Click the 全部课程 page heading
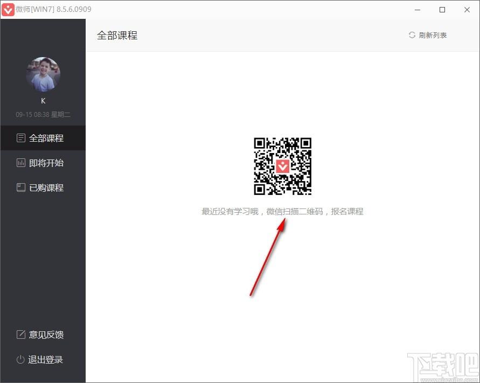The height and width of the screenshot is (383, 480). click(117, 36)
